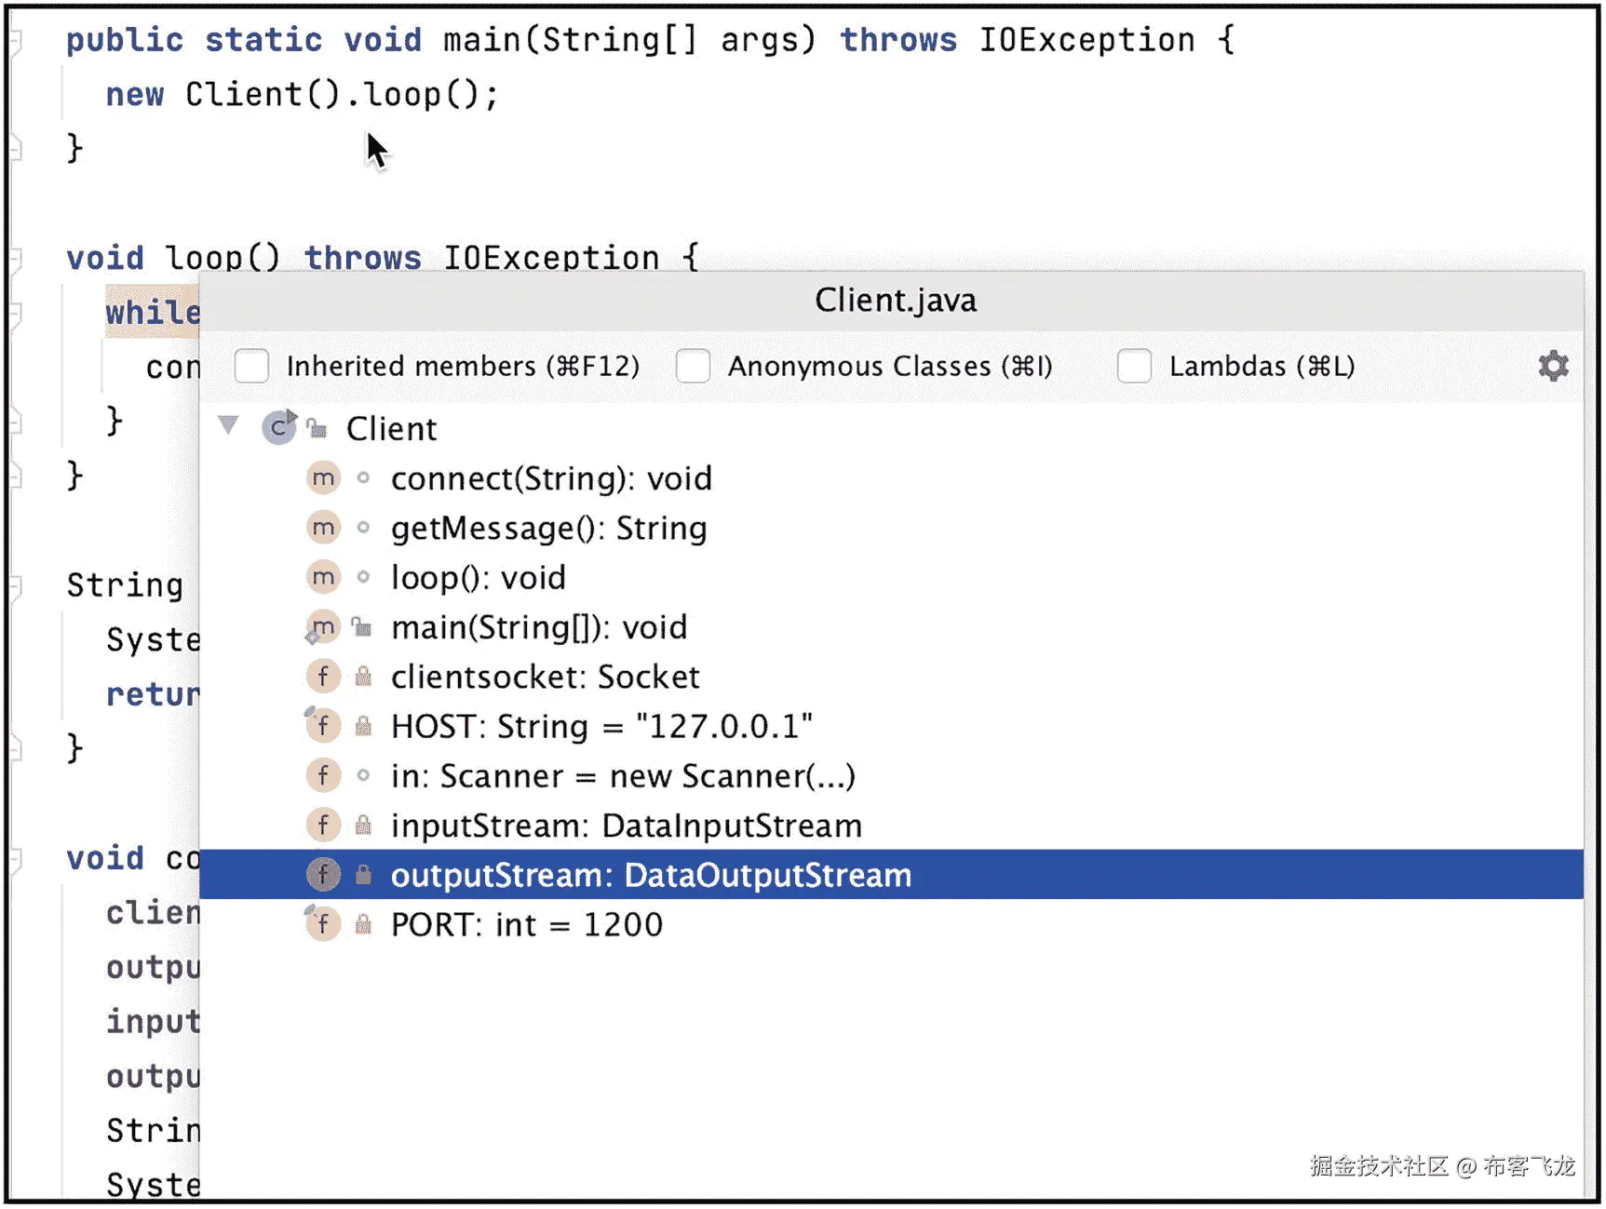Viewport: 1606px width, 1209px height.
Task: Click the 'static' keyword in the editor
Action: [x=263, y=40]
